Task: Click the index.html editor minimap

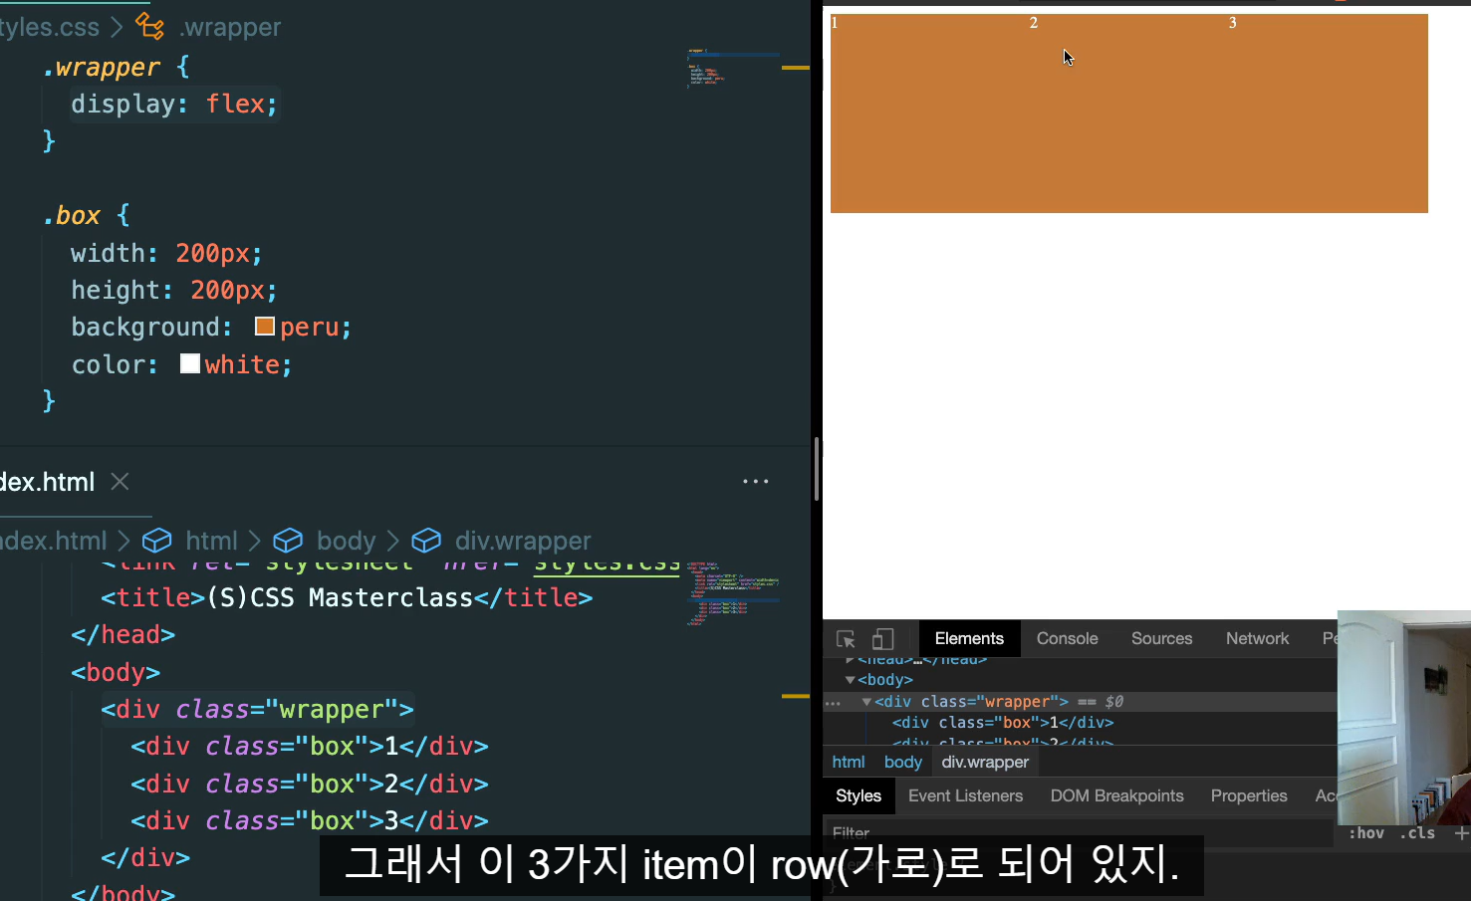Action: (x=733, y=593)
